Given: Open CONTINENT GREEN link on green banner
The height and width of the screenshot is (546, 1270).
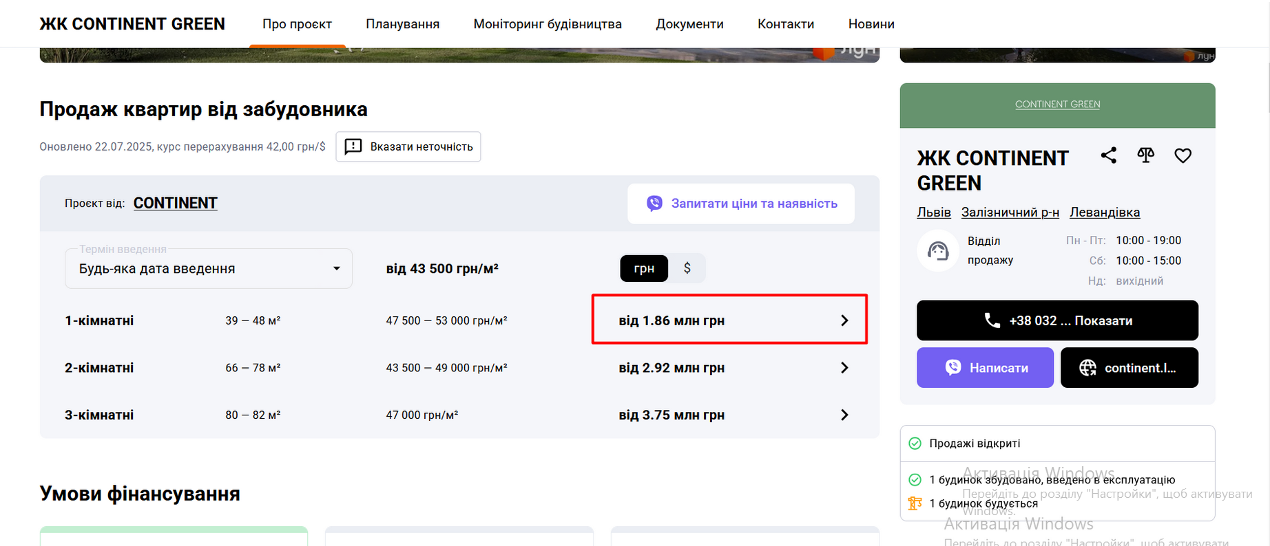Looking at the screenshot, I should pos(1057,105).
